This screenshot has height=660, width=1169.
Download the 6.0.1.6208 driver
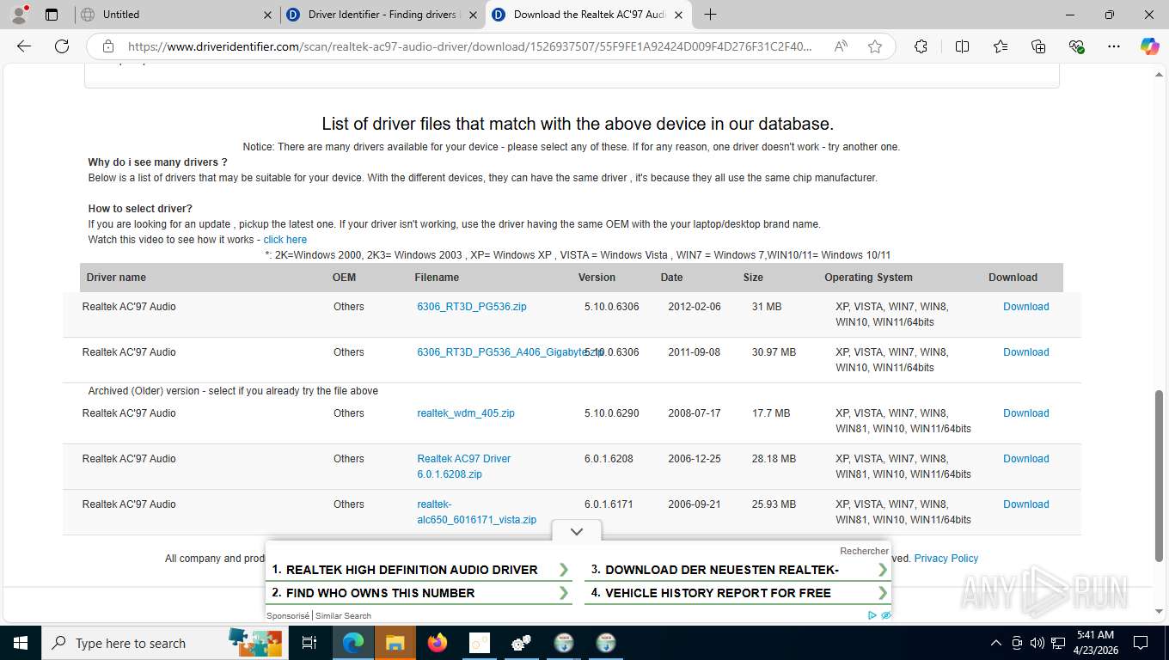point(1026,459)
